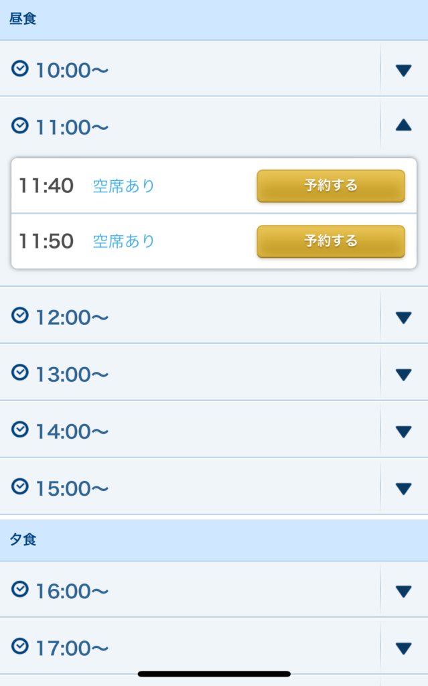428x686 pixels.
Task: Click the clock icon beside 14:00~
Action: tap(21, 429)
